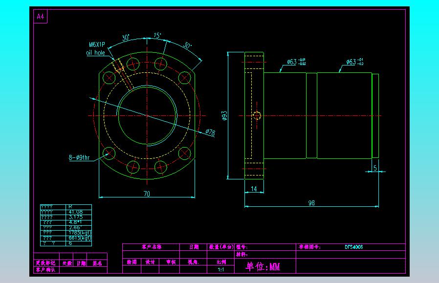439x283 pixels.
Task: Select the M6X1P thread annotation
Action: click(97, 44)
